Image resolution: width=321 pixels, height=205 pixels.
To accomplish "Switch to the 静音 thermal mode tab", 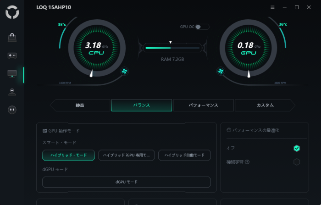I will (80, 105).
